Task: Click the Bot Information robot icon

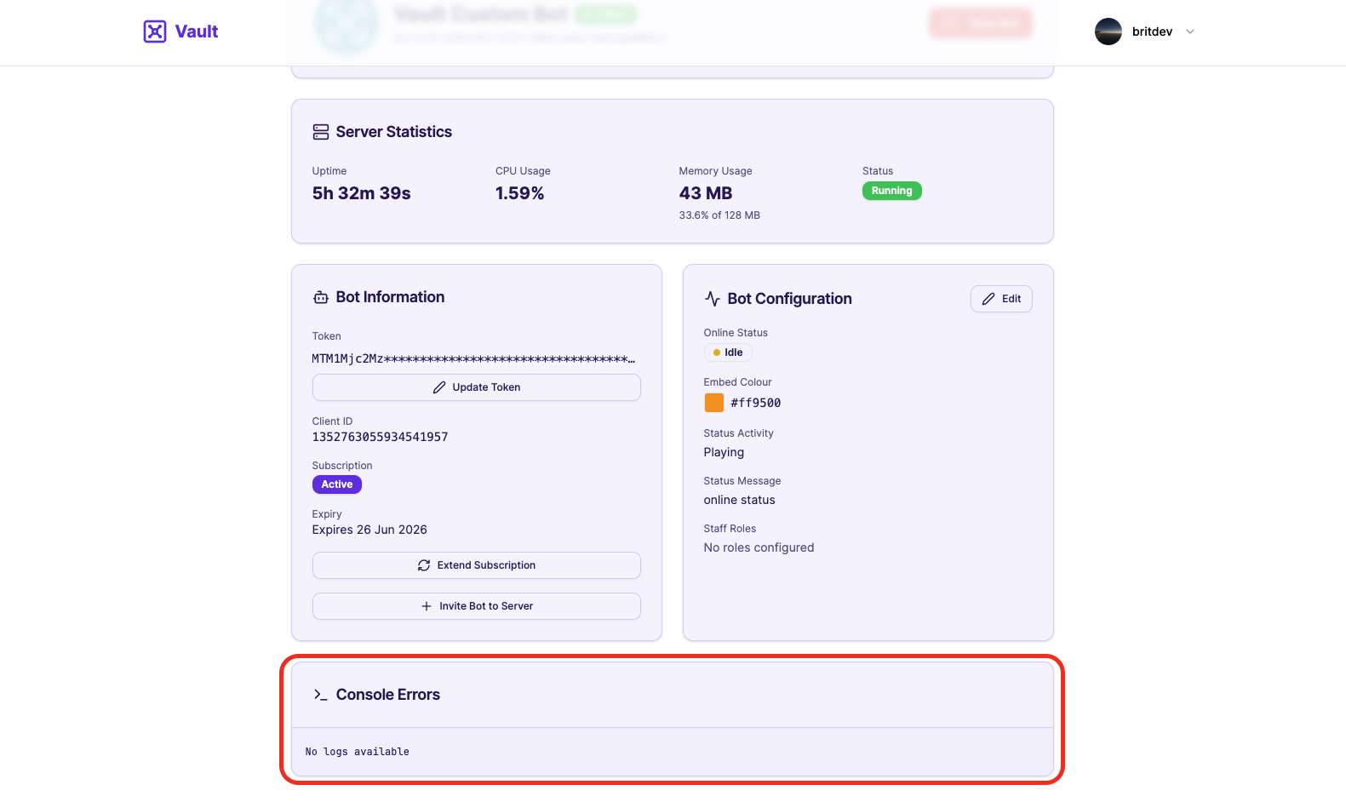Action: pos(321,297)
